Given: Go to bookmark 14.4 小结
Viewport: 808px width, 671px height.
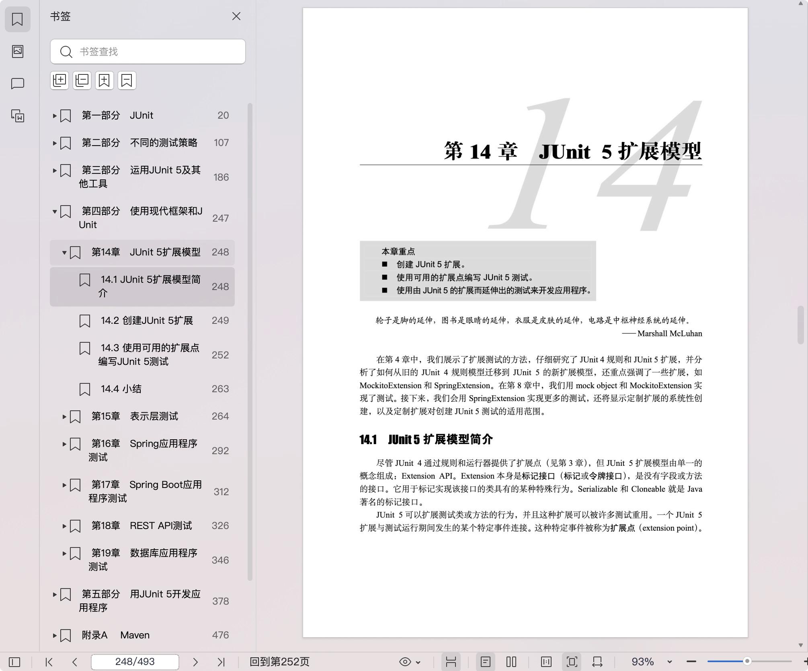Looking at the screenshot, I should [x=142, y=389].
